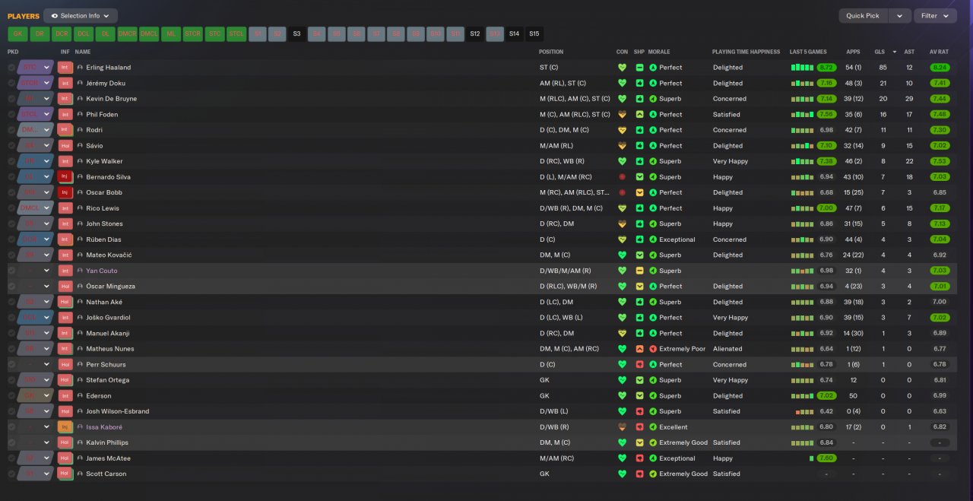The height and width of the screenshot is (501, 973).
Task: Click Issa Kaboré's Excellent morale icon
Action: click(x=653, y=427)
